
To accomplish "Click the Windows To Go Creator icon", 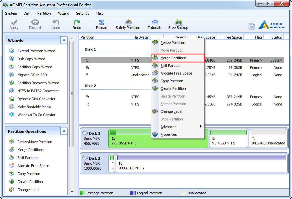I will 12,115.
